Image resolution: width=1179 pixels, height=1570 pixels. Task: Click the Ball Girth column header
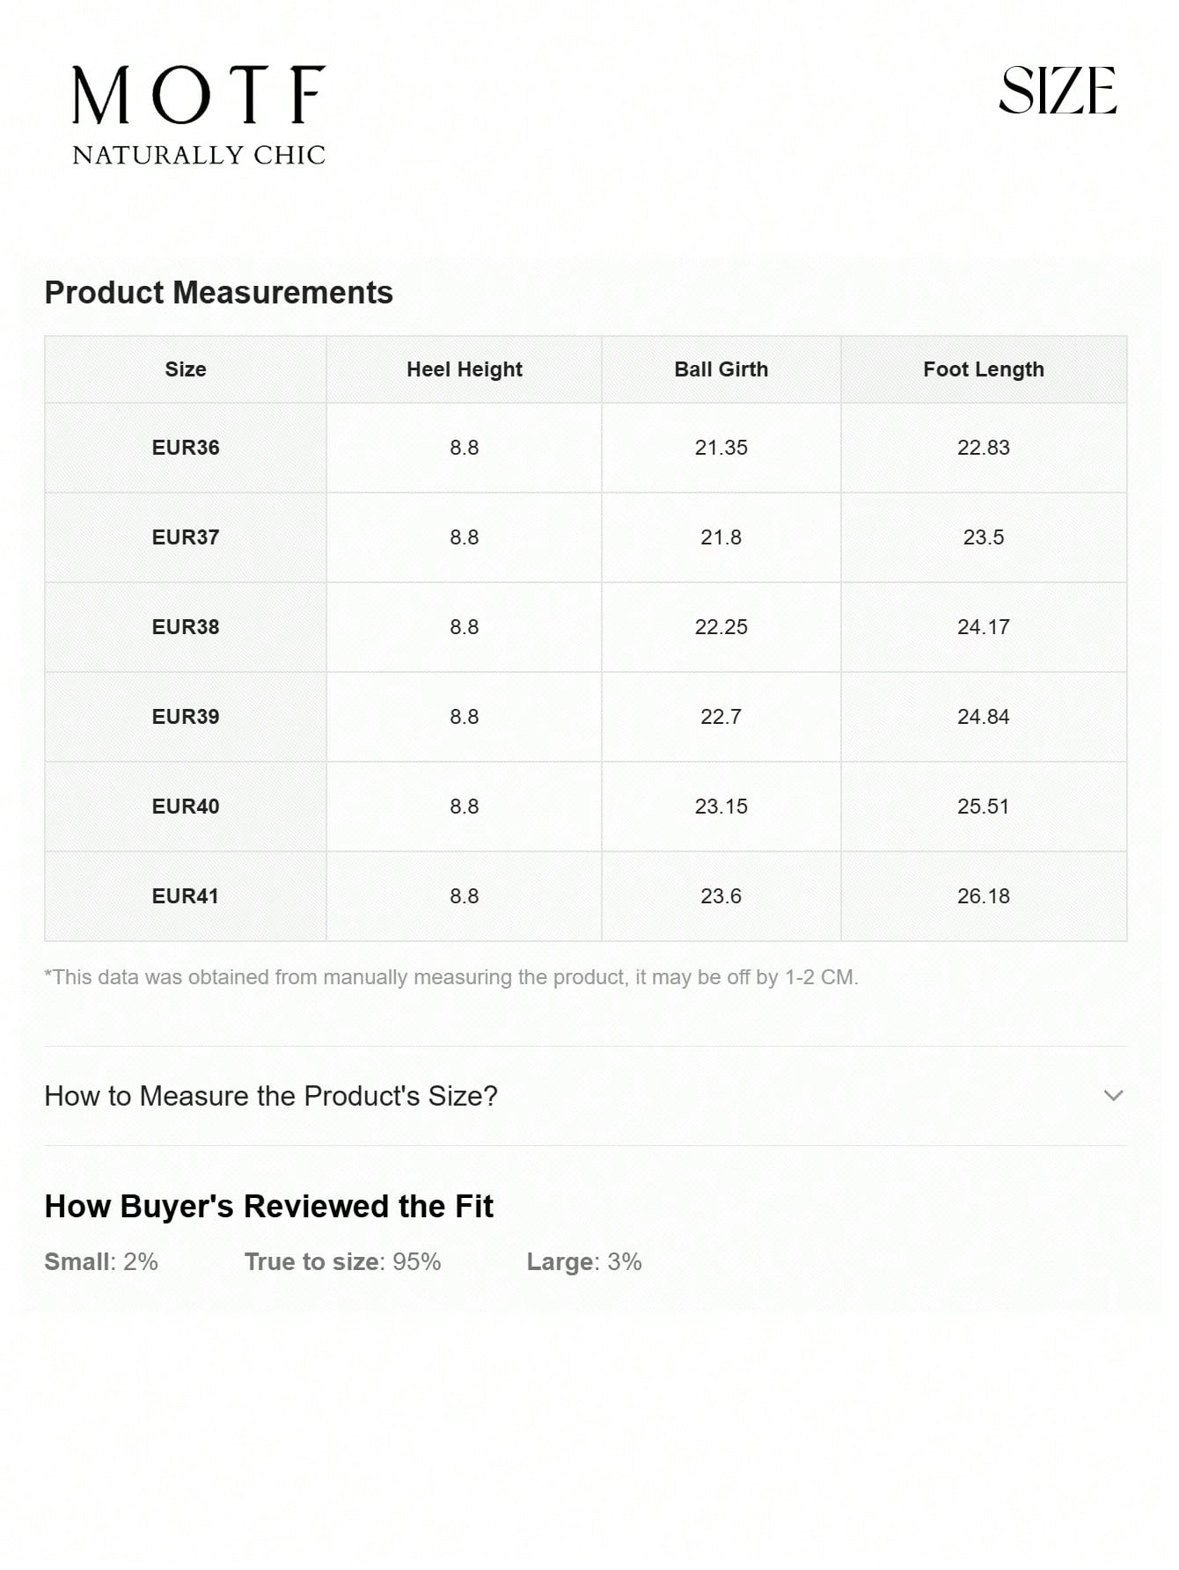pyautogui.click(x=721, y=369)
